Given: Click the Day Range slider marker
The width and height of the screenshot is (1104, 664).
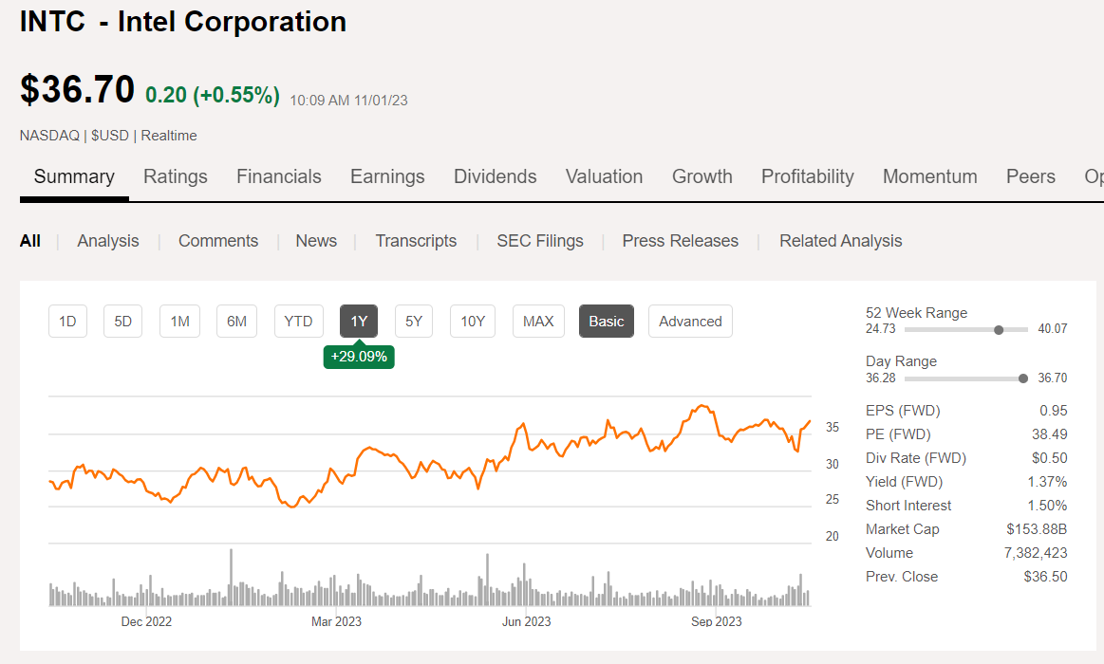Looking at the screenshot, I should tap(1023, 378).
